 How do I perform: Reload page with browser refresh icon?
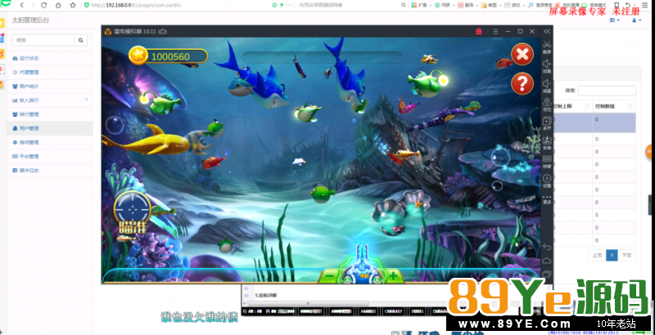[44, 5]
